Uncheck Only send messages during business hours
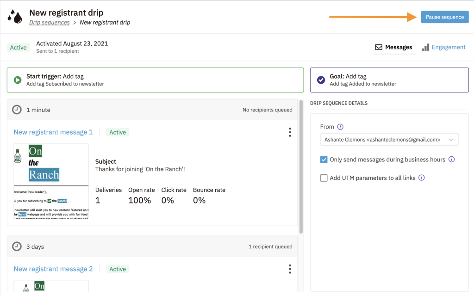The width and height of the screenshot is (474, 296). point(324,160)
